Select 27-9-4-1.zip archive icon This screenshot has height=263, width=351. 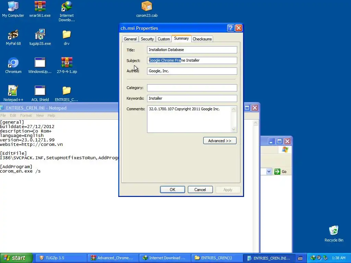point(67,65)
